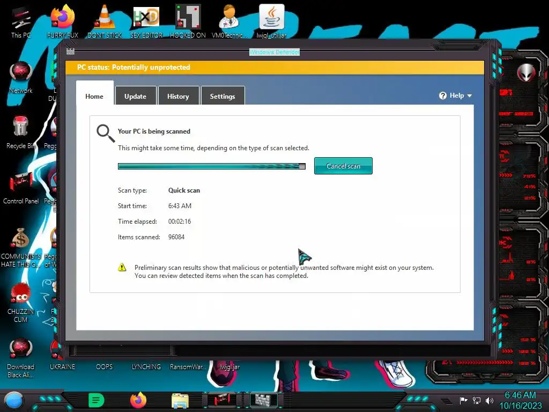549x412 pixels.
Task: Select lwjgl_util.jar desktop file
Action: (x=271, y=21)
